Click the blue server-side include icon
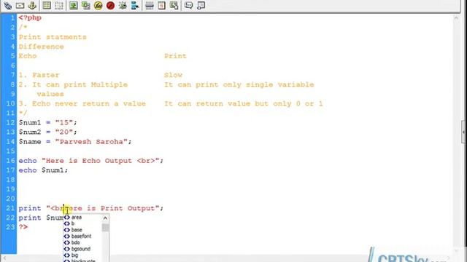Viewport: 467px width, 262px height. click(x=135, y=5)
